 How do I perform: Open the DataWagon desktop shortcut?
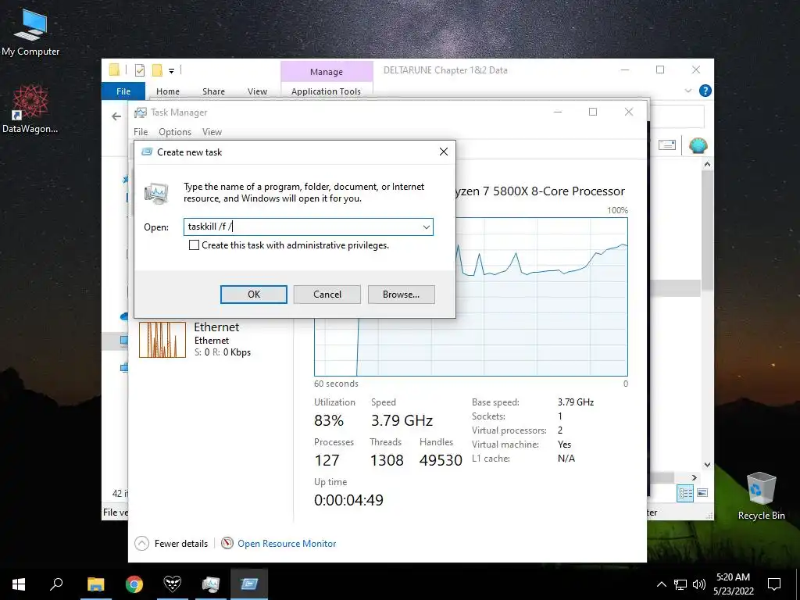(x=30, y=109)
